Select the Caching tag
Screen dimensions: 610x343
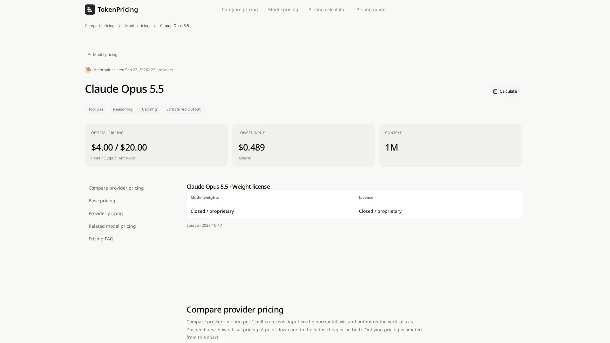coord(149,109)
